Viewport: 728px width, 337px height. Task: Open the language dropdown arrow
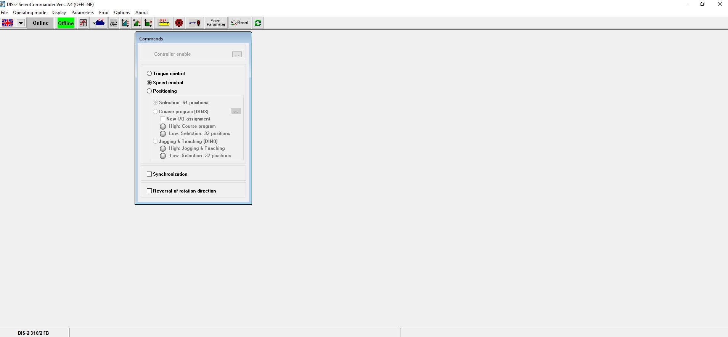(x=21, y=23)
